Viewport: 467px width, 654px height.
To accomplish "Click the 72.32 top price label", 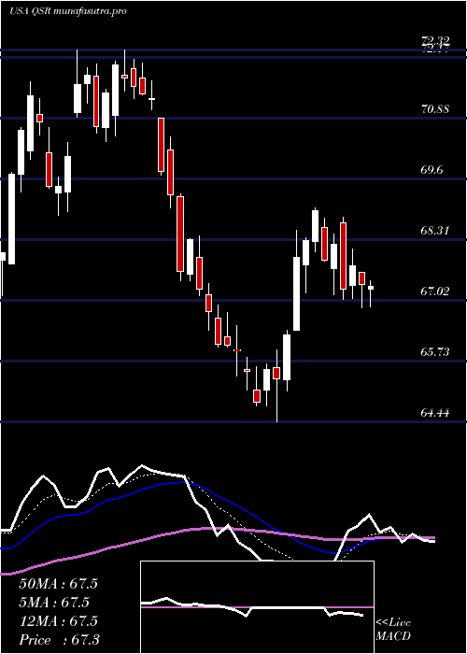I will 435,40.
